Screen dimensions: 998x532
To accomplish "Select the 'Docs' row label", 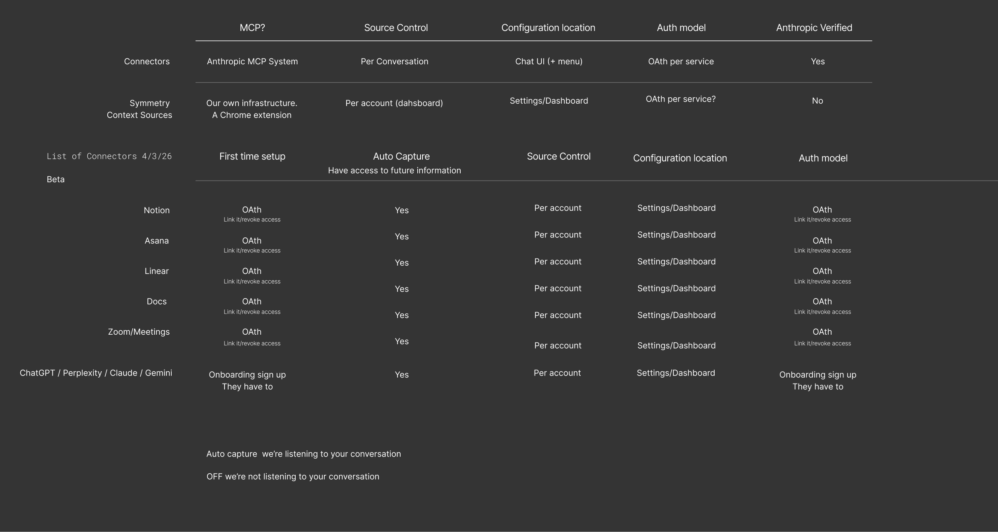I will point(157,302).
